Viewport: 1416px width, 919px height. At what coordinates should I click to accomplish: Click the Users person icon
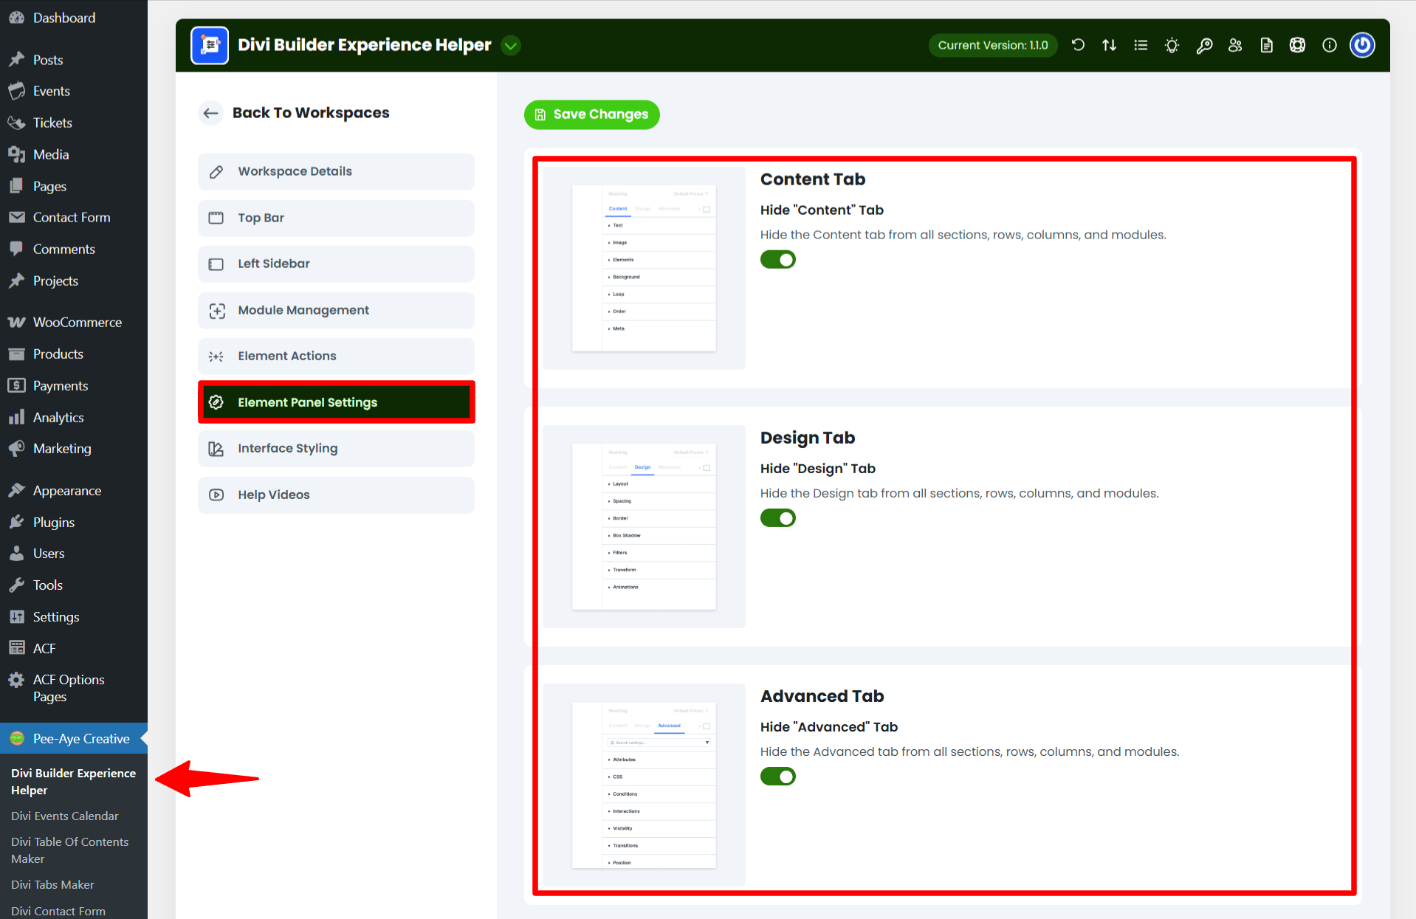[16, 553]
